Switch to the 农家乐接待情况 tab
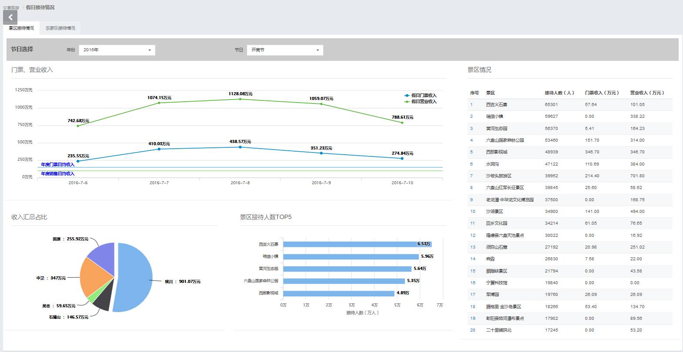The width and height of the screenshot is (683, 352). pos(61,28)
